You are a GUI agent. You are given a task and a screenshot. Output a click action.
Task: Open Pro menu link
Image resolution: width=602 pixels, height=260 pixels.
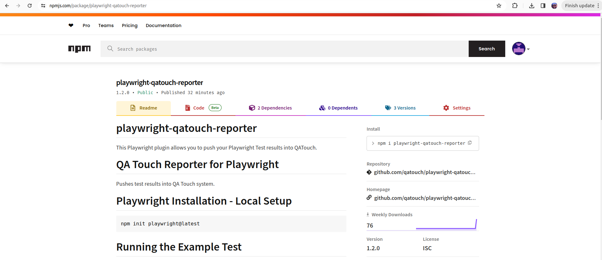pyautogui.click(x=86, y=25)
